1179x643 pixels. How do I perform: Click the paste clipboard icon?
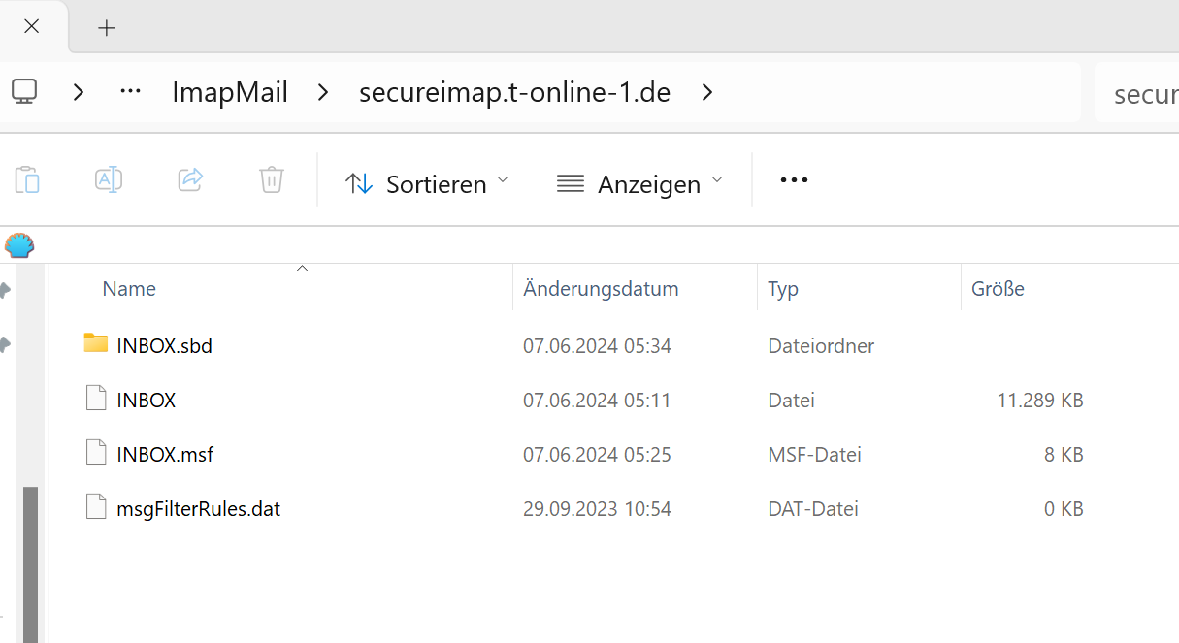(27, 179)
